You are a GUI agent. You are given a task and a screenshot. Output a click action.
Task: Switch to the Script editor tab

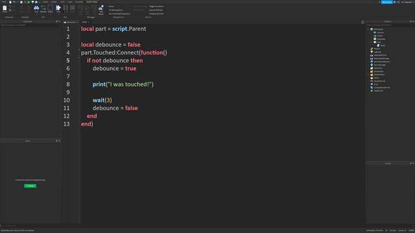85,22
